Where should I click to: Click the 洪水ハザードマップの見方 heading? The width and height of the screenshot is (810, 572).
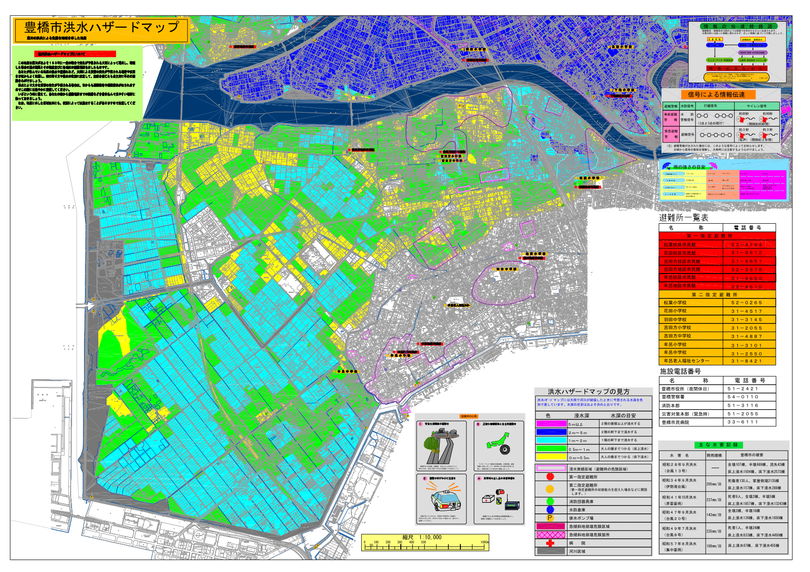pyautogui.click(x=588, y=391)
